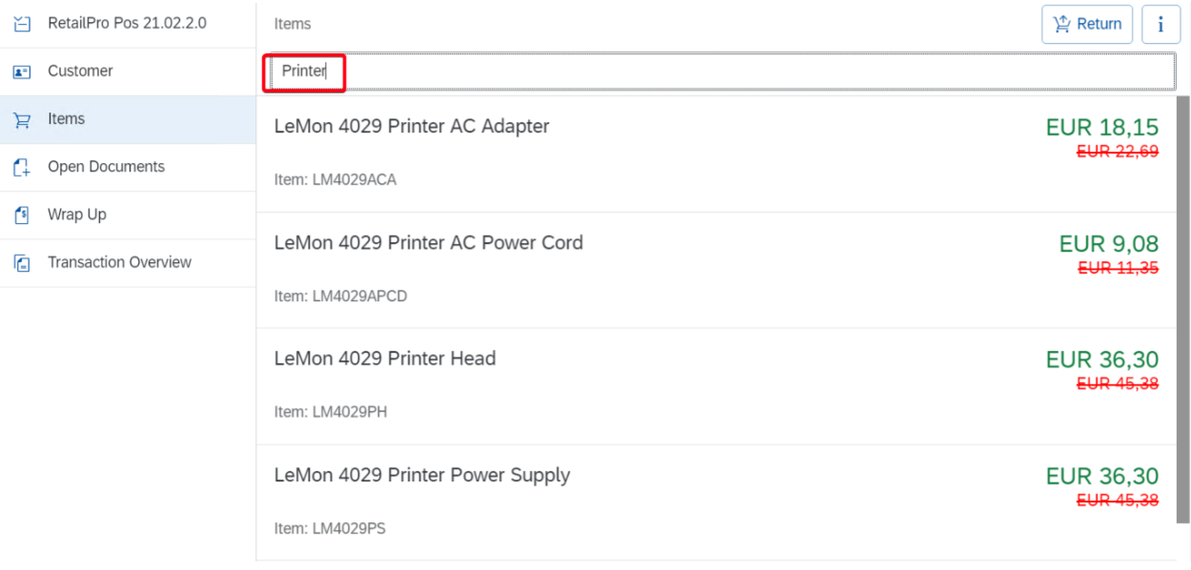The width and height of the screenshot is (1191, 570).
Task: Open Transaction Overview page
Action: click(x=119, y=262)
